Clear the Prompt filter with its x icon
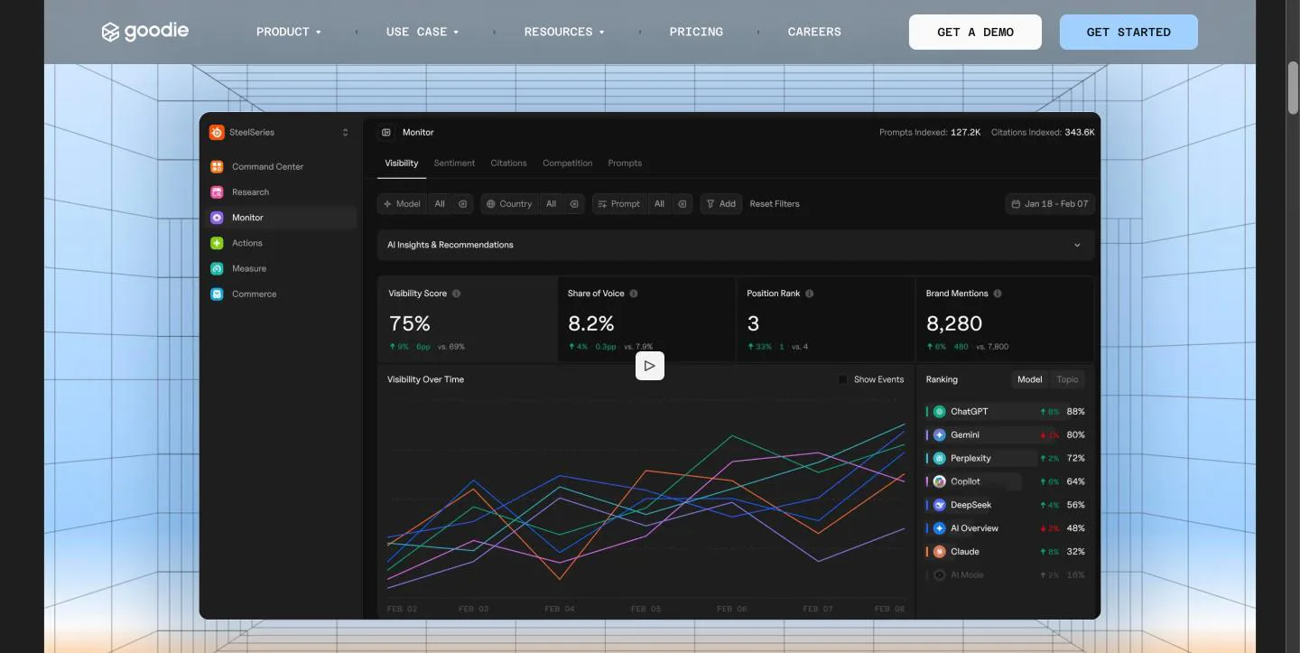 (682, 204)
